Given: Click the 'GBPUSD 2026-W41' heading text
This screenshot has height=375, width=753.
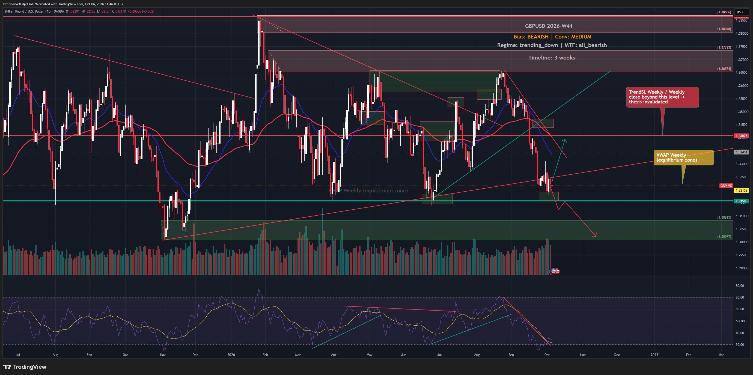Looking at the screenshot, I should click(x=549, y=26).
